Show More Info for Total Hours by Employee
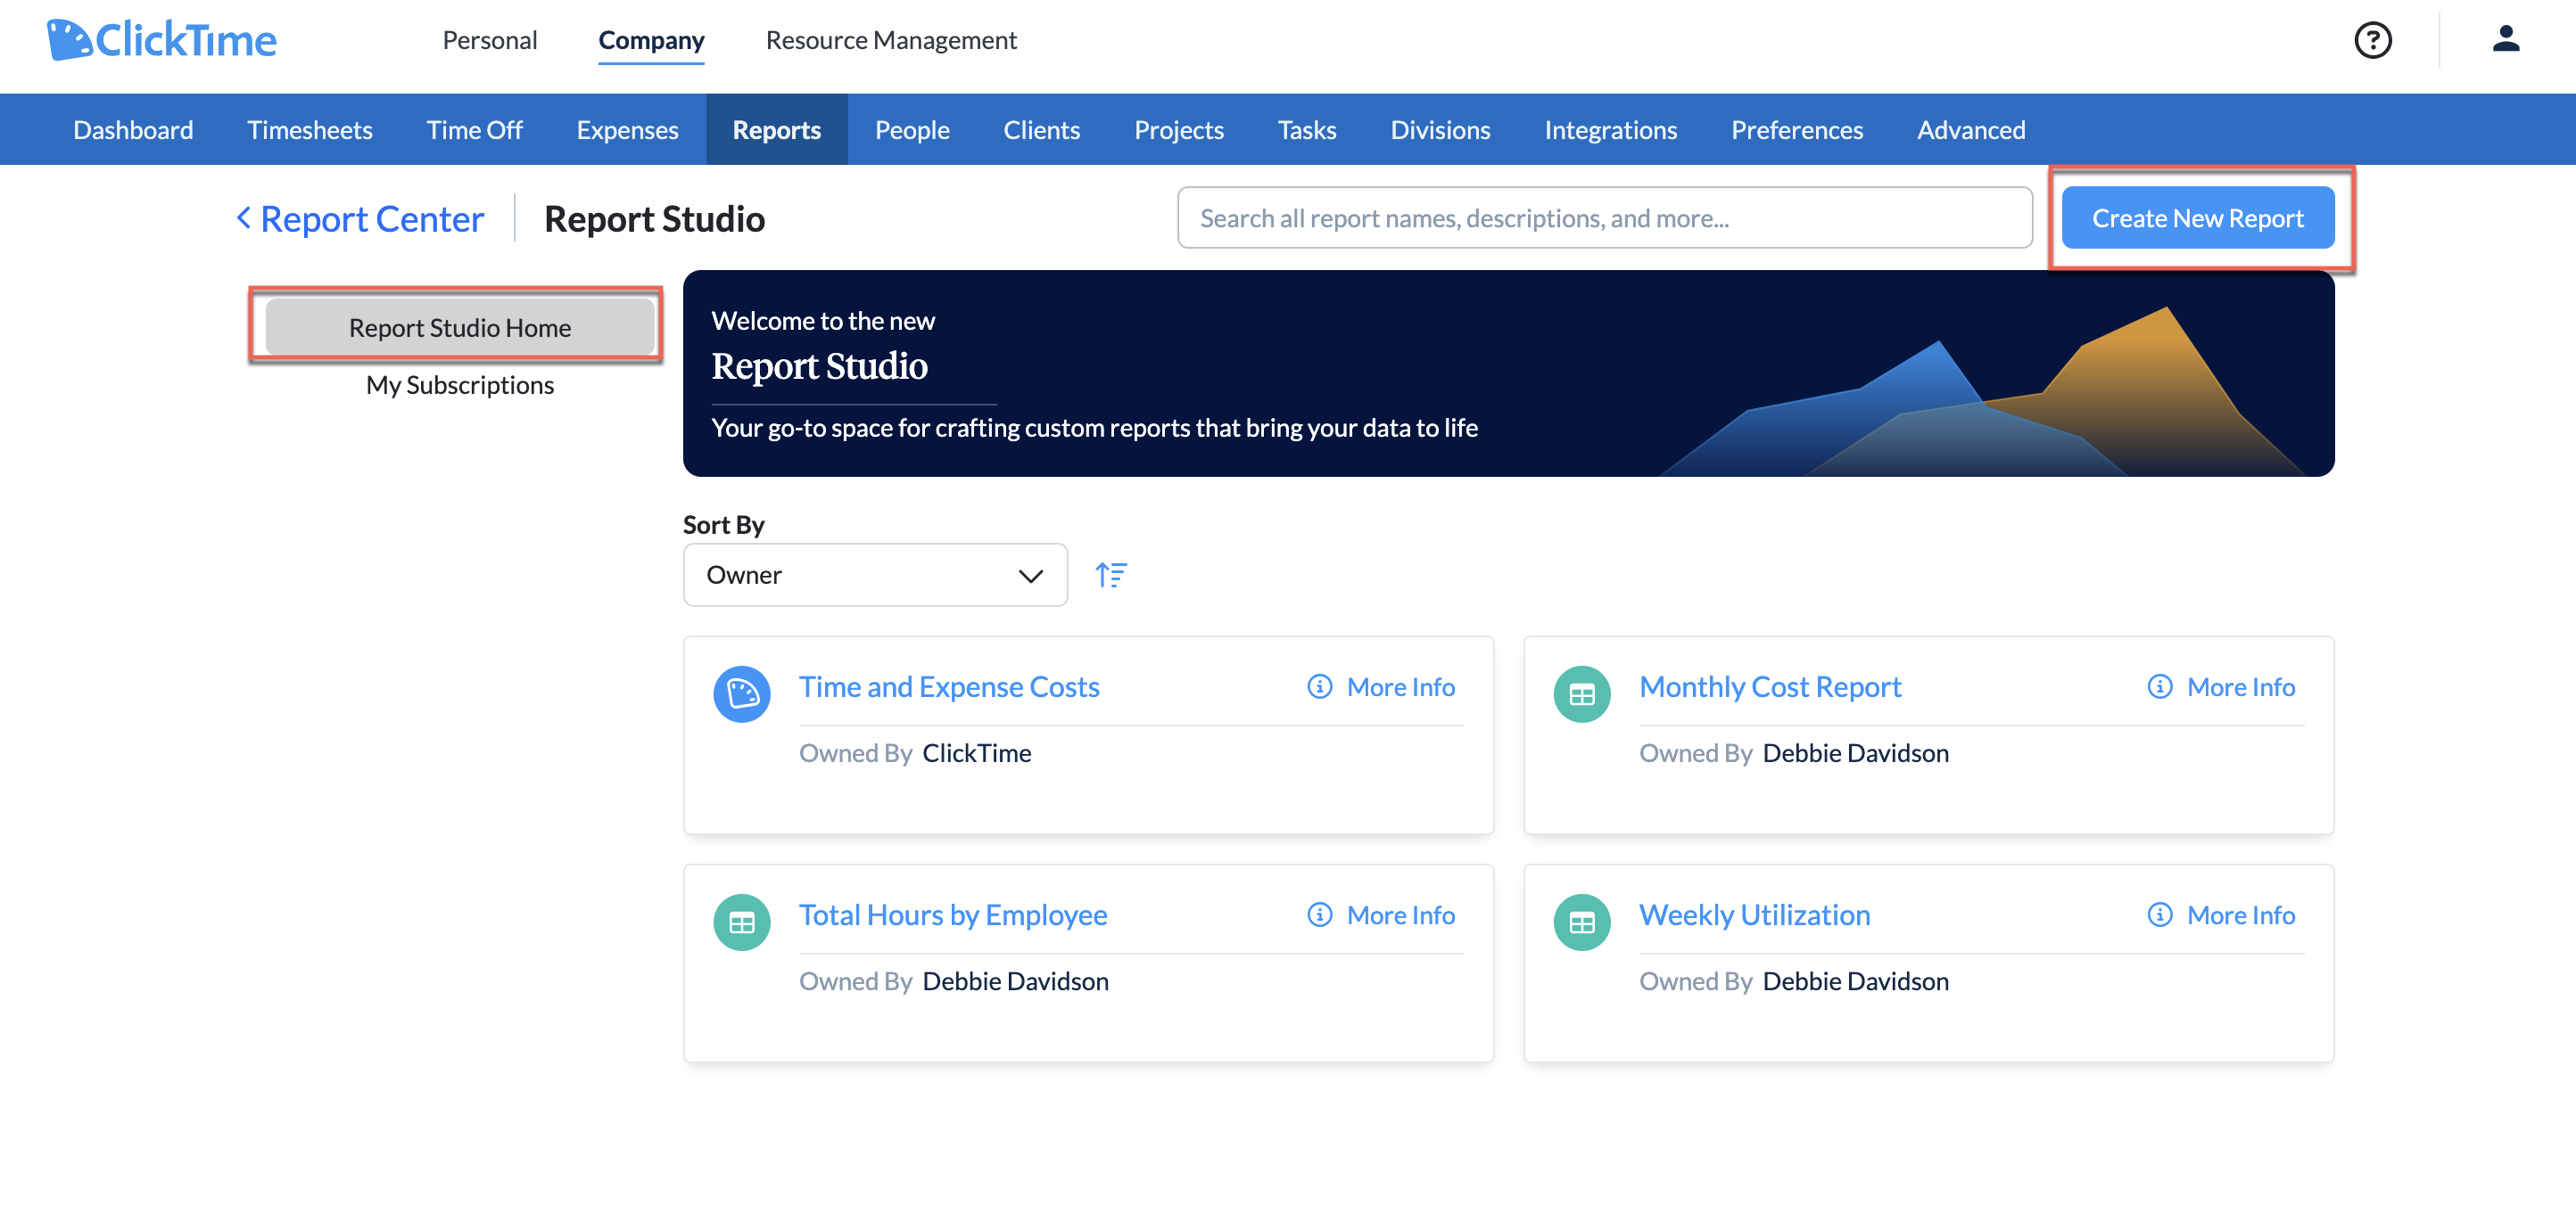The height and width of the screenshot is (1205, 2576). click(1381, 914)
